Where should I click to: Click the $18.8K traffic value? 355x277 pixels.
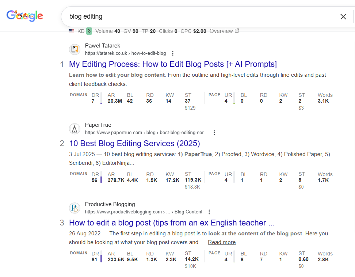tap(192, 187)
